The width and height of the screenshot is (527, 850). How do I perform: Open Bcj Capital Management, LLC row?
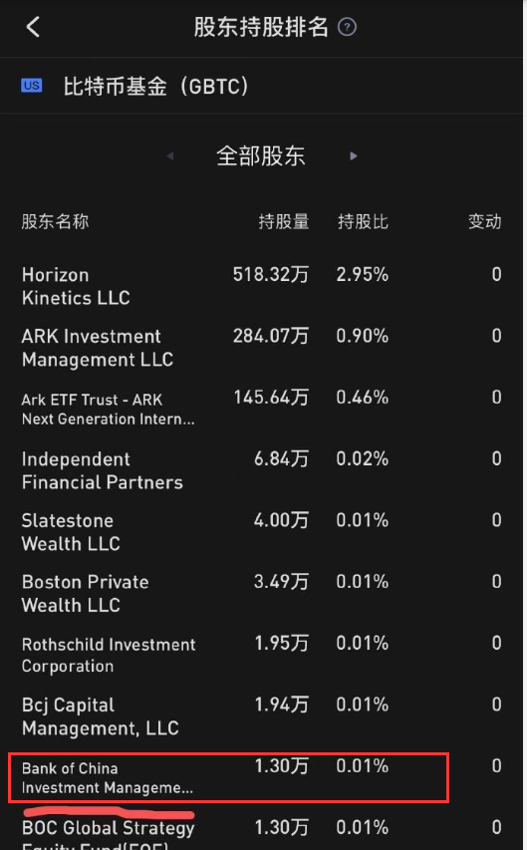click(262, 716)
